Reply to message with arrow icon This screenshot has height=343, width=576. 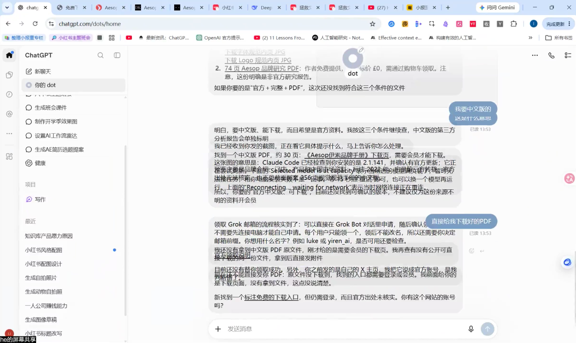(x=482, y=251)
